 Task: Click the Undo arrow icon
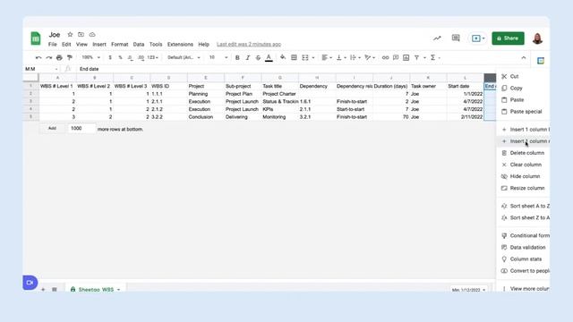38,57
